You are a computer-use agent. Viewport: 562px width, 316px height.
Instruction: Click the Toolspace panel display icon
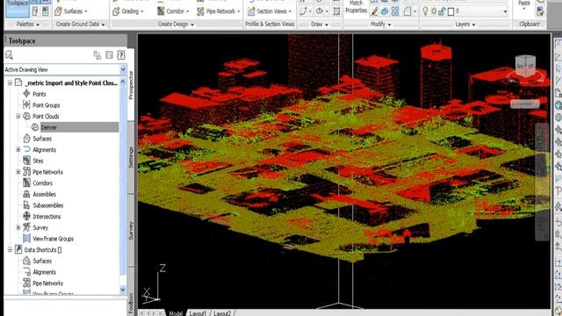point(109,54)
